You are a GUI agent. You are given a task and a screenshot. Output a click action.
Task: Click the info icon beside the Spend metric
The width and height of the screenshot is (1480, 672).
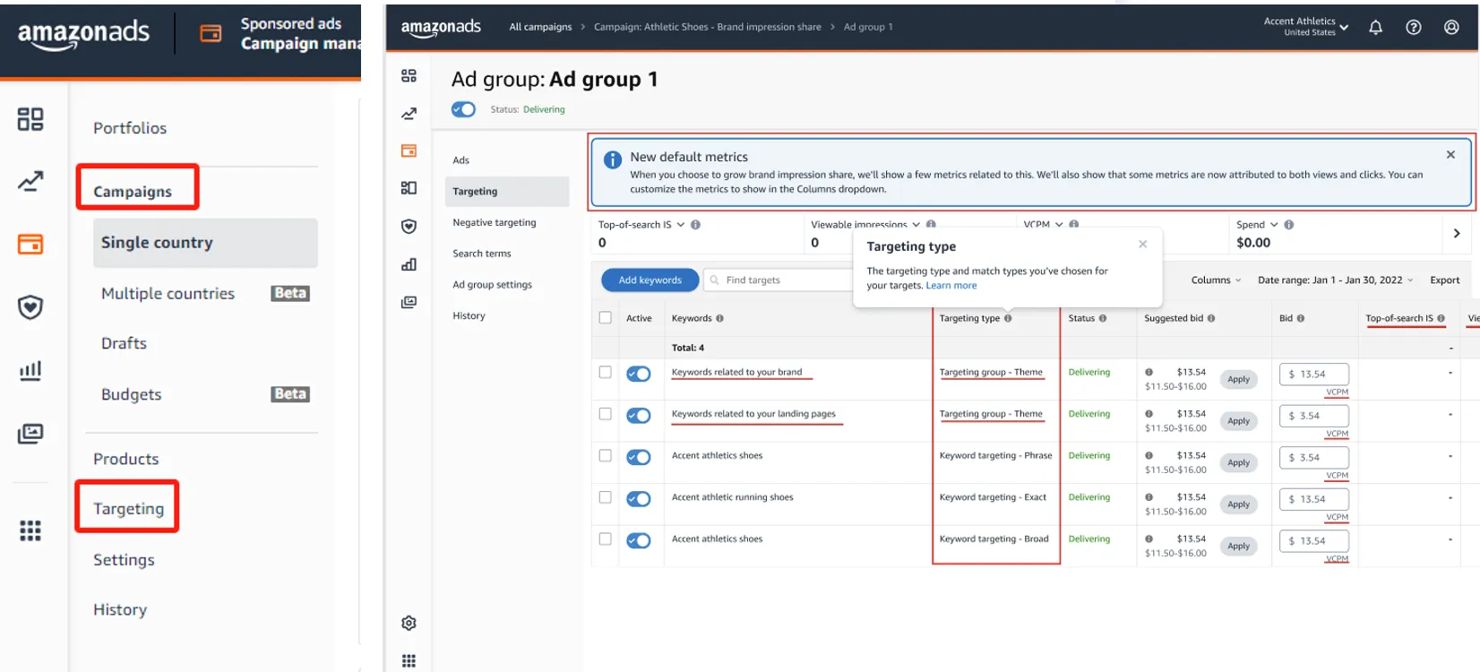(1289, 225)
